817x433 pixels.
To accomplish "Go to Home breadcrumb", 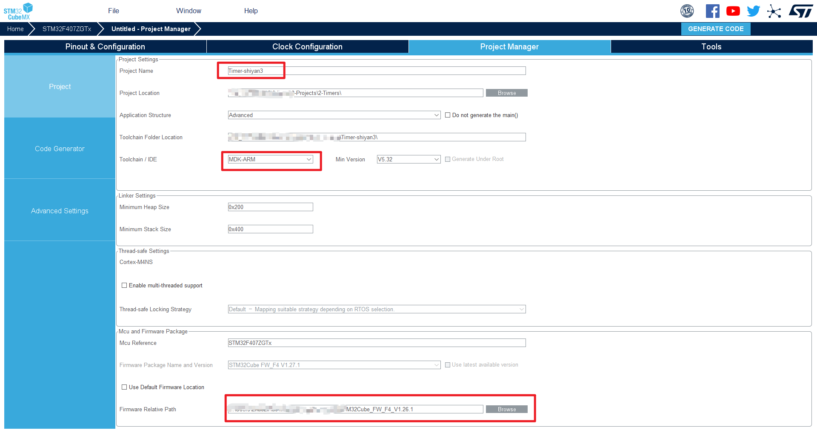I will pyautogui.click(x=15, y=29).
